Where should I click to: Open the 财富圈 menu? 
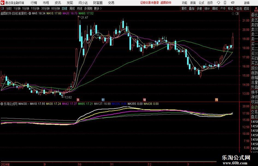tap(98, 3)
